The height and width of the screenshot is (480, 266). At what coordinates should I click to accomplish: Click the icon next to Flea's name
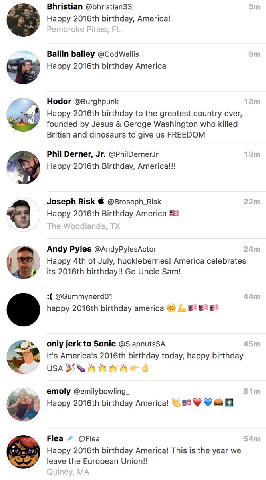pos(71,439)
